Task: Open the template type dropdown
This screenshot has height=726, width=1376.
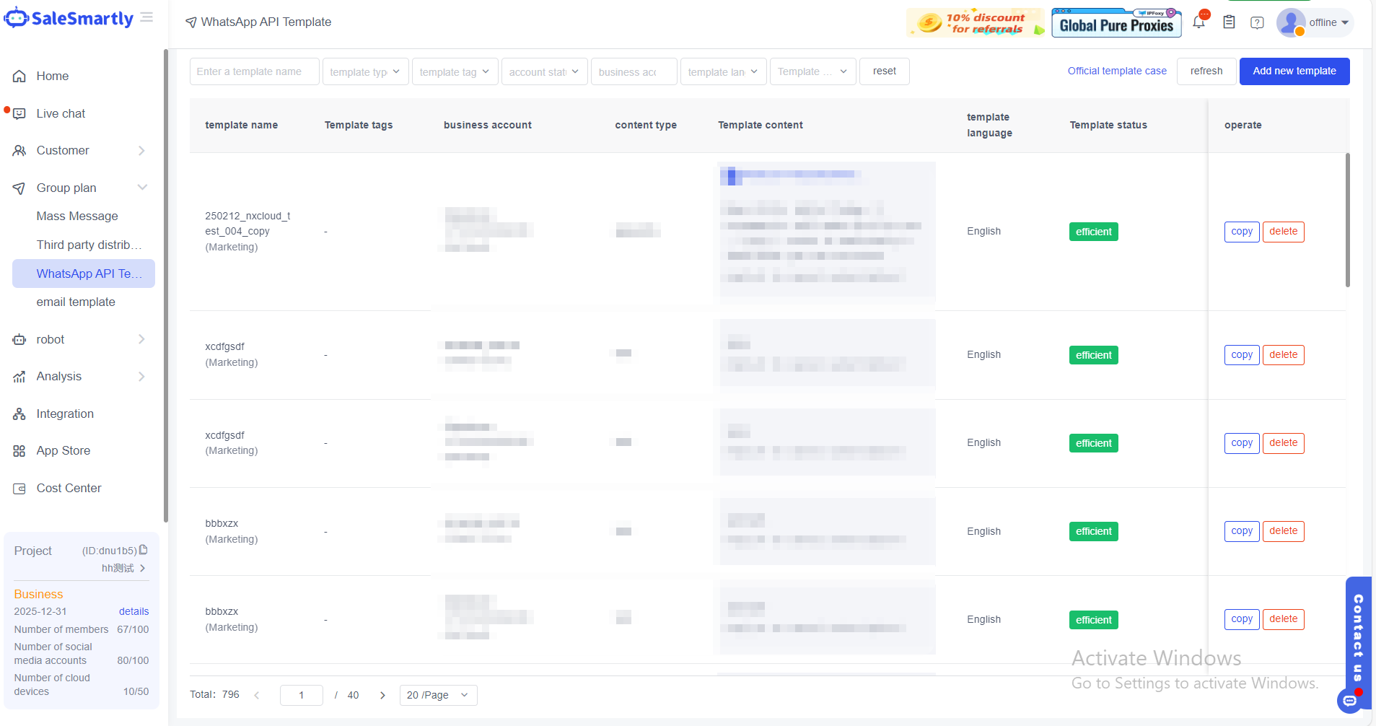Action: (x=365, y=71)
